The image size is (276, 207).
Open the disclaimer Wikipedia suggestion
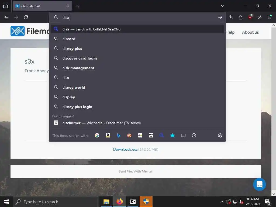click(x=137, y=123)
